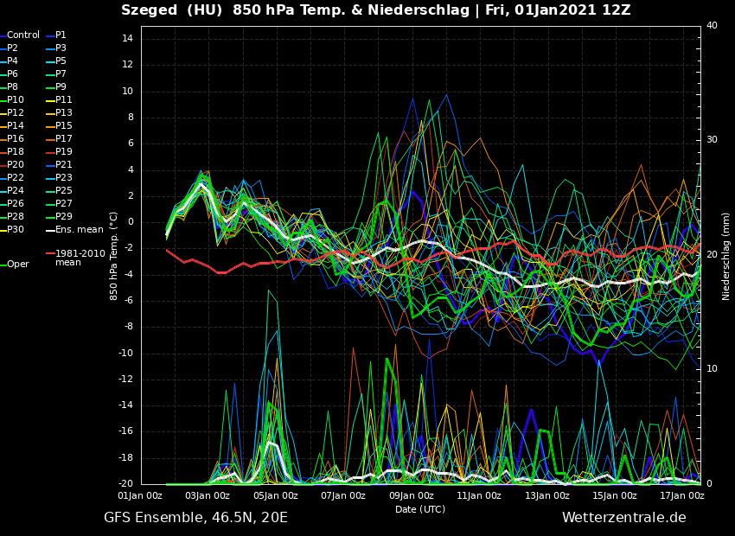Click the 09Jan 00z date label
The height and width of the screenshot is (536, 735).
point(411,495)
